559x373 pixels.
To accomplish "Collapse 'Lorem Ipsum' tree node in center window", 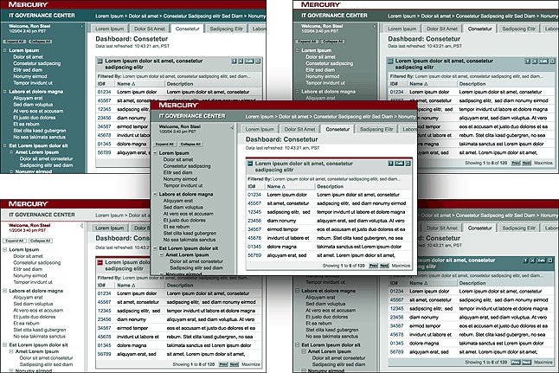I will tap(155, 153).
